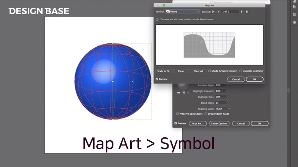Jump to last surface in Map Art
Viewport: 298px width, 167px height.
pos(247,12)
